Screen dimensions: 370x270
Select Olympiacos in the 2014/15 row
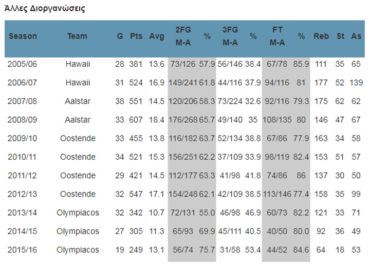coord(78,232)
